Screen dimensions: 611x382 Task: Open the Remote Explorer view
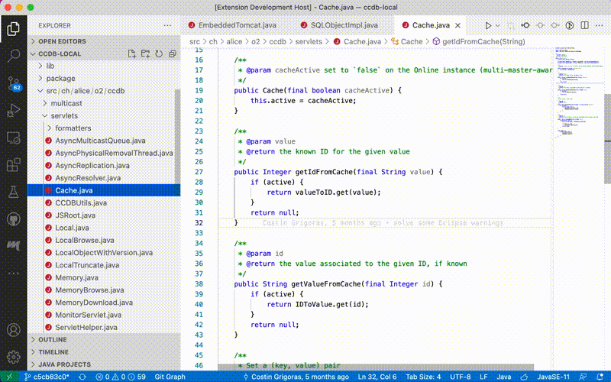tap(13, 138)
